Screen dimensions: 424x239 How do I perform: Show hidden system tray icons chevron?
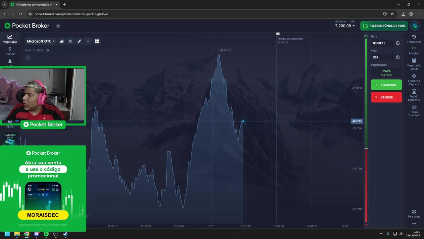(x=381, y=234)
